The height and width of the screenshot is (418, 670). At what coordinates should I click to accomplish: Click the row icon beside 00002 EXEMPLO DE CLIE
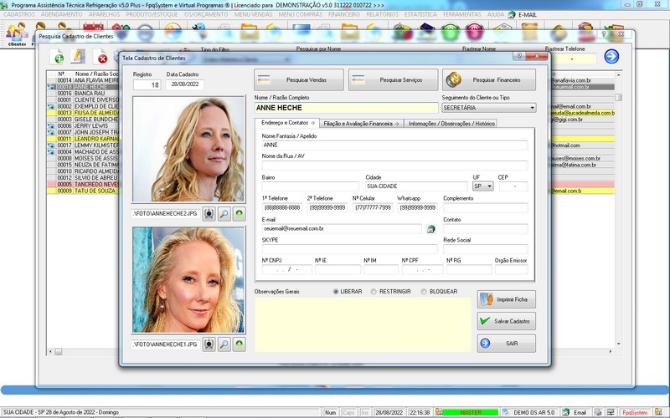[x=51, y=106]
